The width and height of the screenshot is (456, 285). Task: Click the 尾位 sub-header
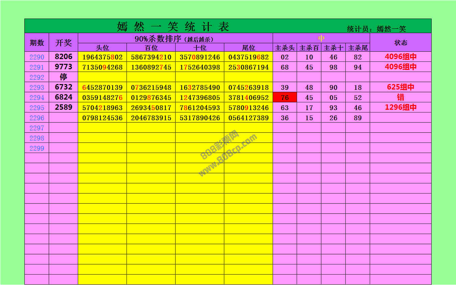(x=248, y=48)
